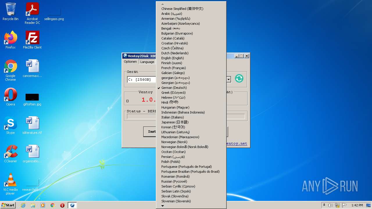Select the organizatio Word document icon

[x=32, y=154]
